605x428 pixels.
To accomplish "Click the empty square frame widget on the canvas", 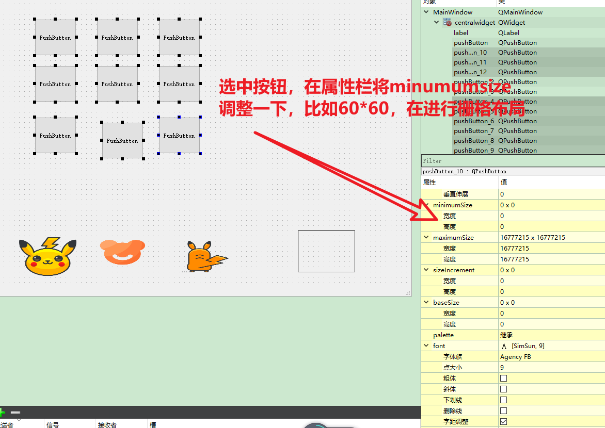I will click(x=326, y=252).
